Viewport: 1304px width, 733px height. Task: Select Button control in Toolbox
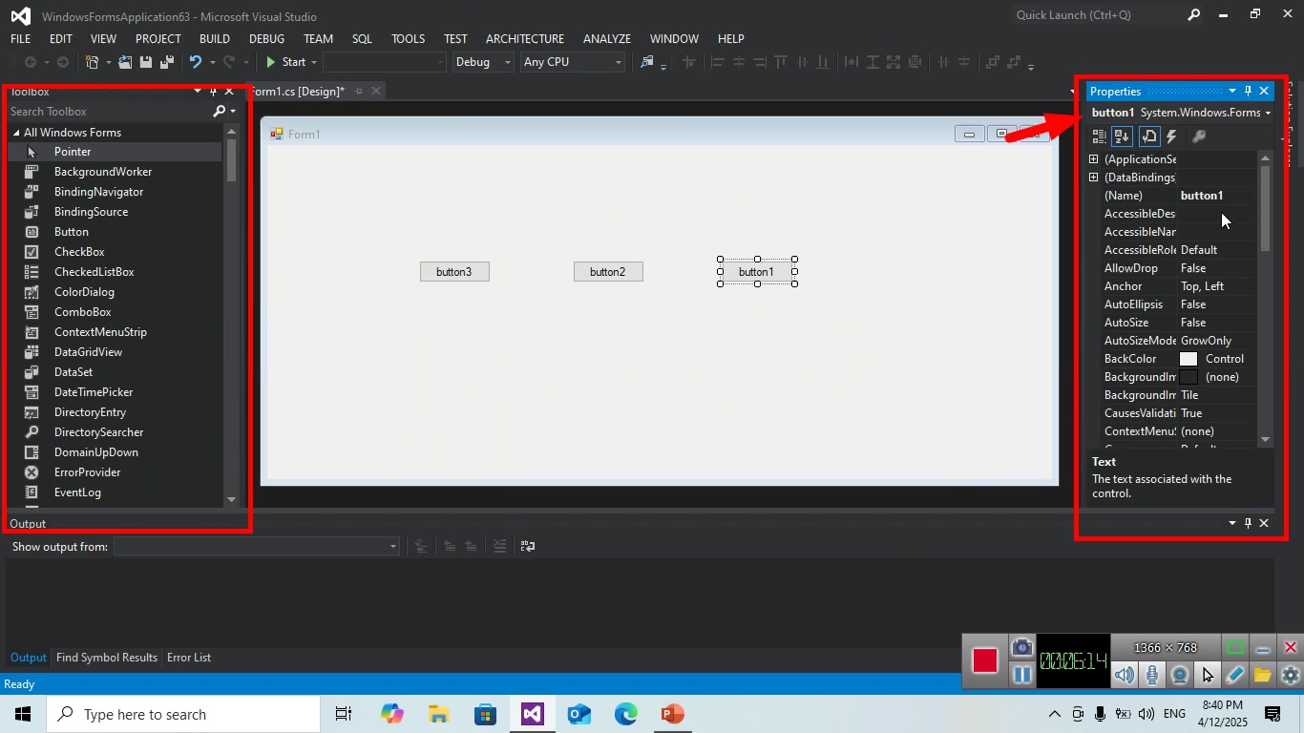point(115,232)
